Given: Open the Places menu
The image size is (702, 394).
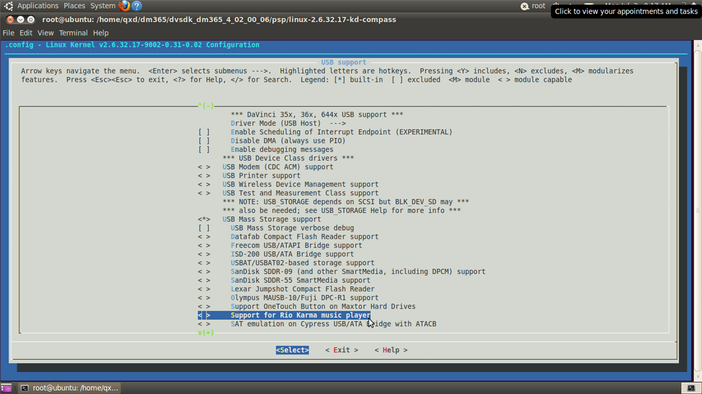Looking at the screenshot, I should click(x=74, y=6).
